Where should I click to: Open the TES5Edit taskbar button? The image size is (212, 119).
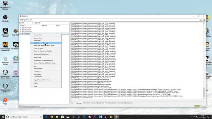(117, 117)
